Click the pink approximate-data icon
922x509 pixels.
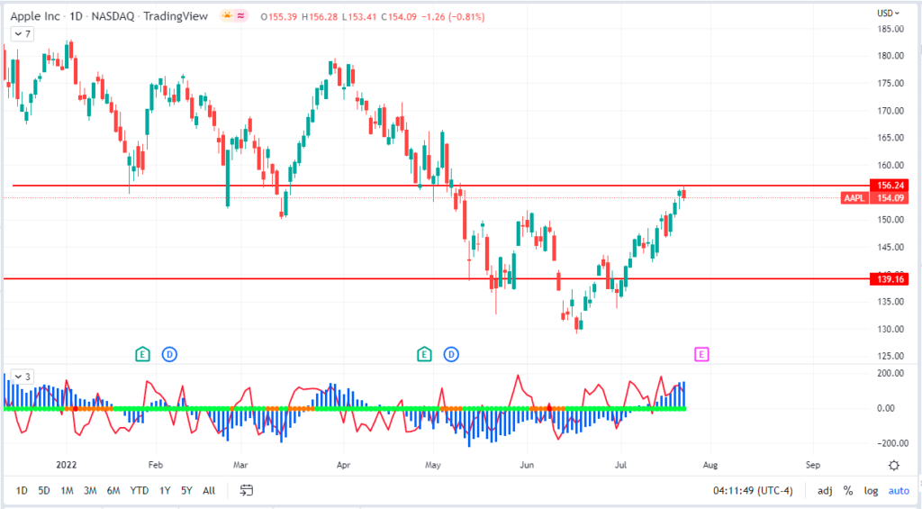click(241, 16)
